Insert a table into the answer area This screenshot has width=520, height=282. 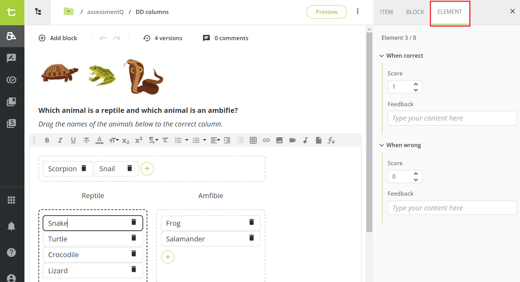[x=253, y=140]
